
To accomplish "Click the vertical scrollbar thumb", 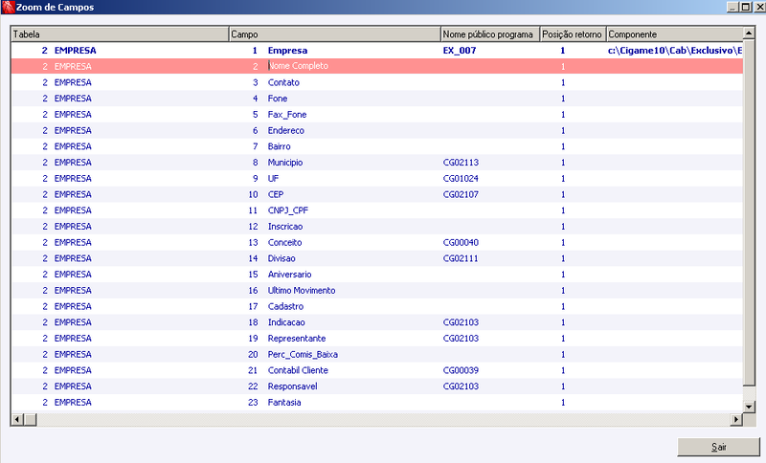I will [x=749, y=212].
